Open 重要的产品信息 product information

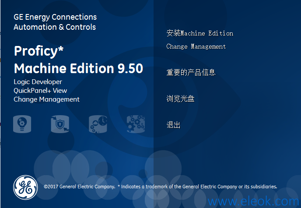[191, 72]
